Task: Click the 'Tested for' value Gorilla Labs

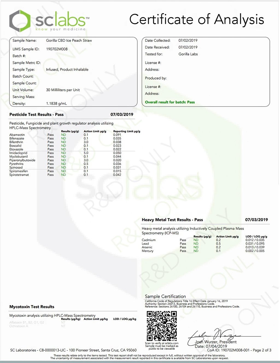Action: pyautogui.click(x=188, y=54)
